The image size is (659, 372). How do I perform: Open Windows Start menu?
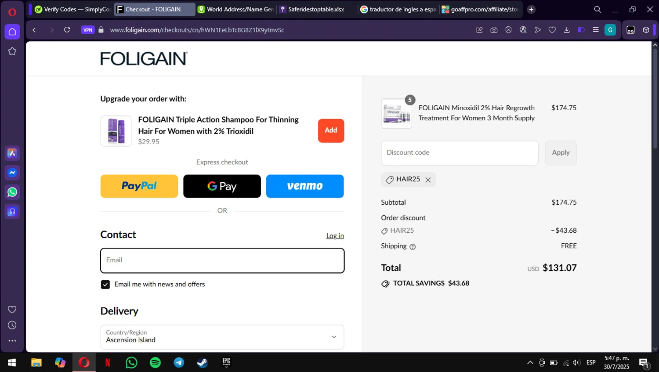point(12,362)
